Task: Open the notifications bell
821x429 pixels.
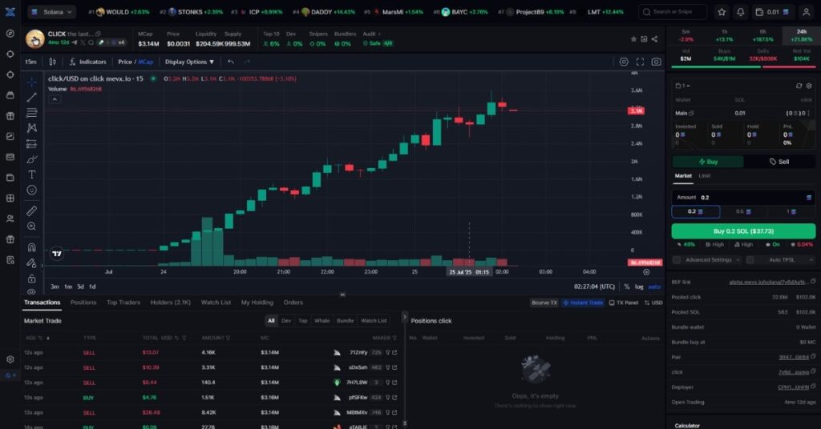Action: [740, 12]
